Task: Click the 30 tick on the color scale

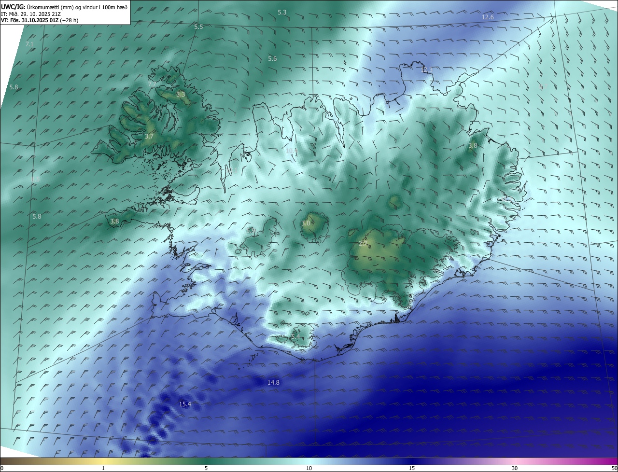Action: click(515, 468)
